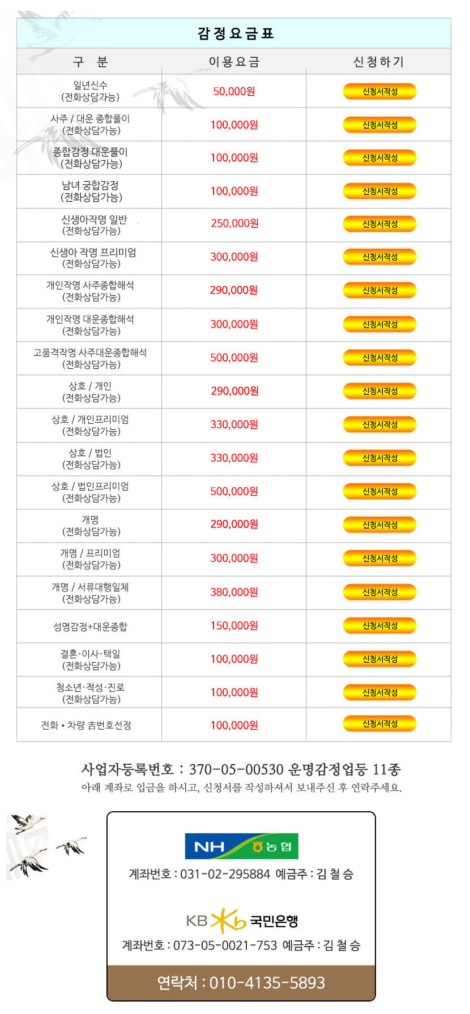Viewport: 470px width, 1014px height.
Task: Click 신청서작성 for 개인작명 사주종합해석
Action: (379, 290)
